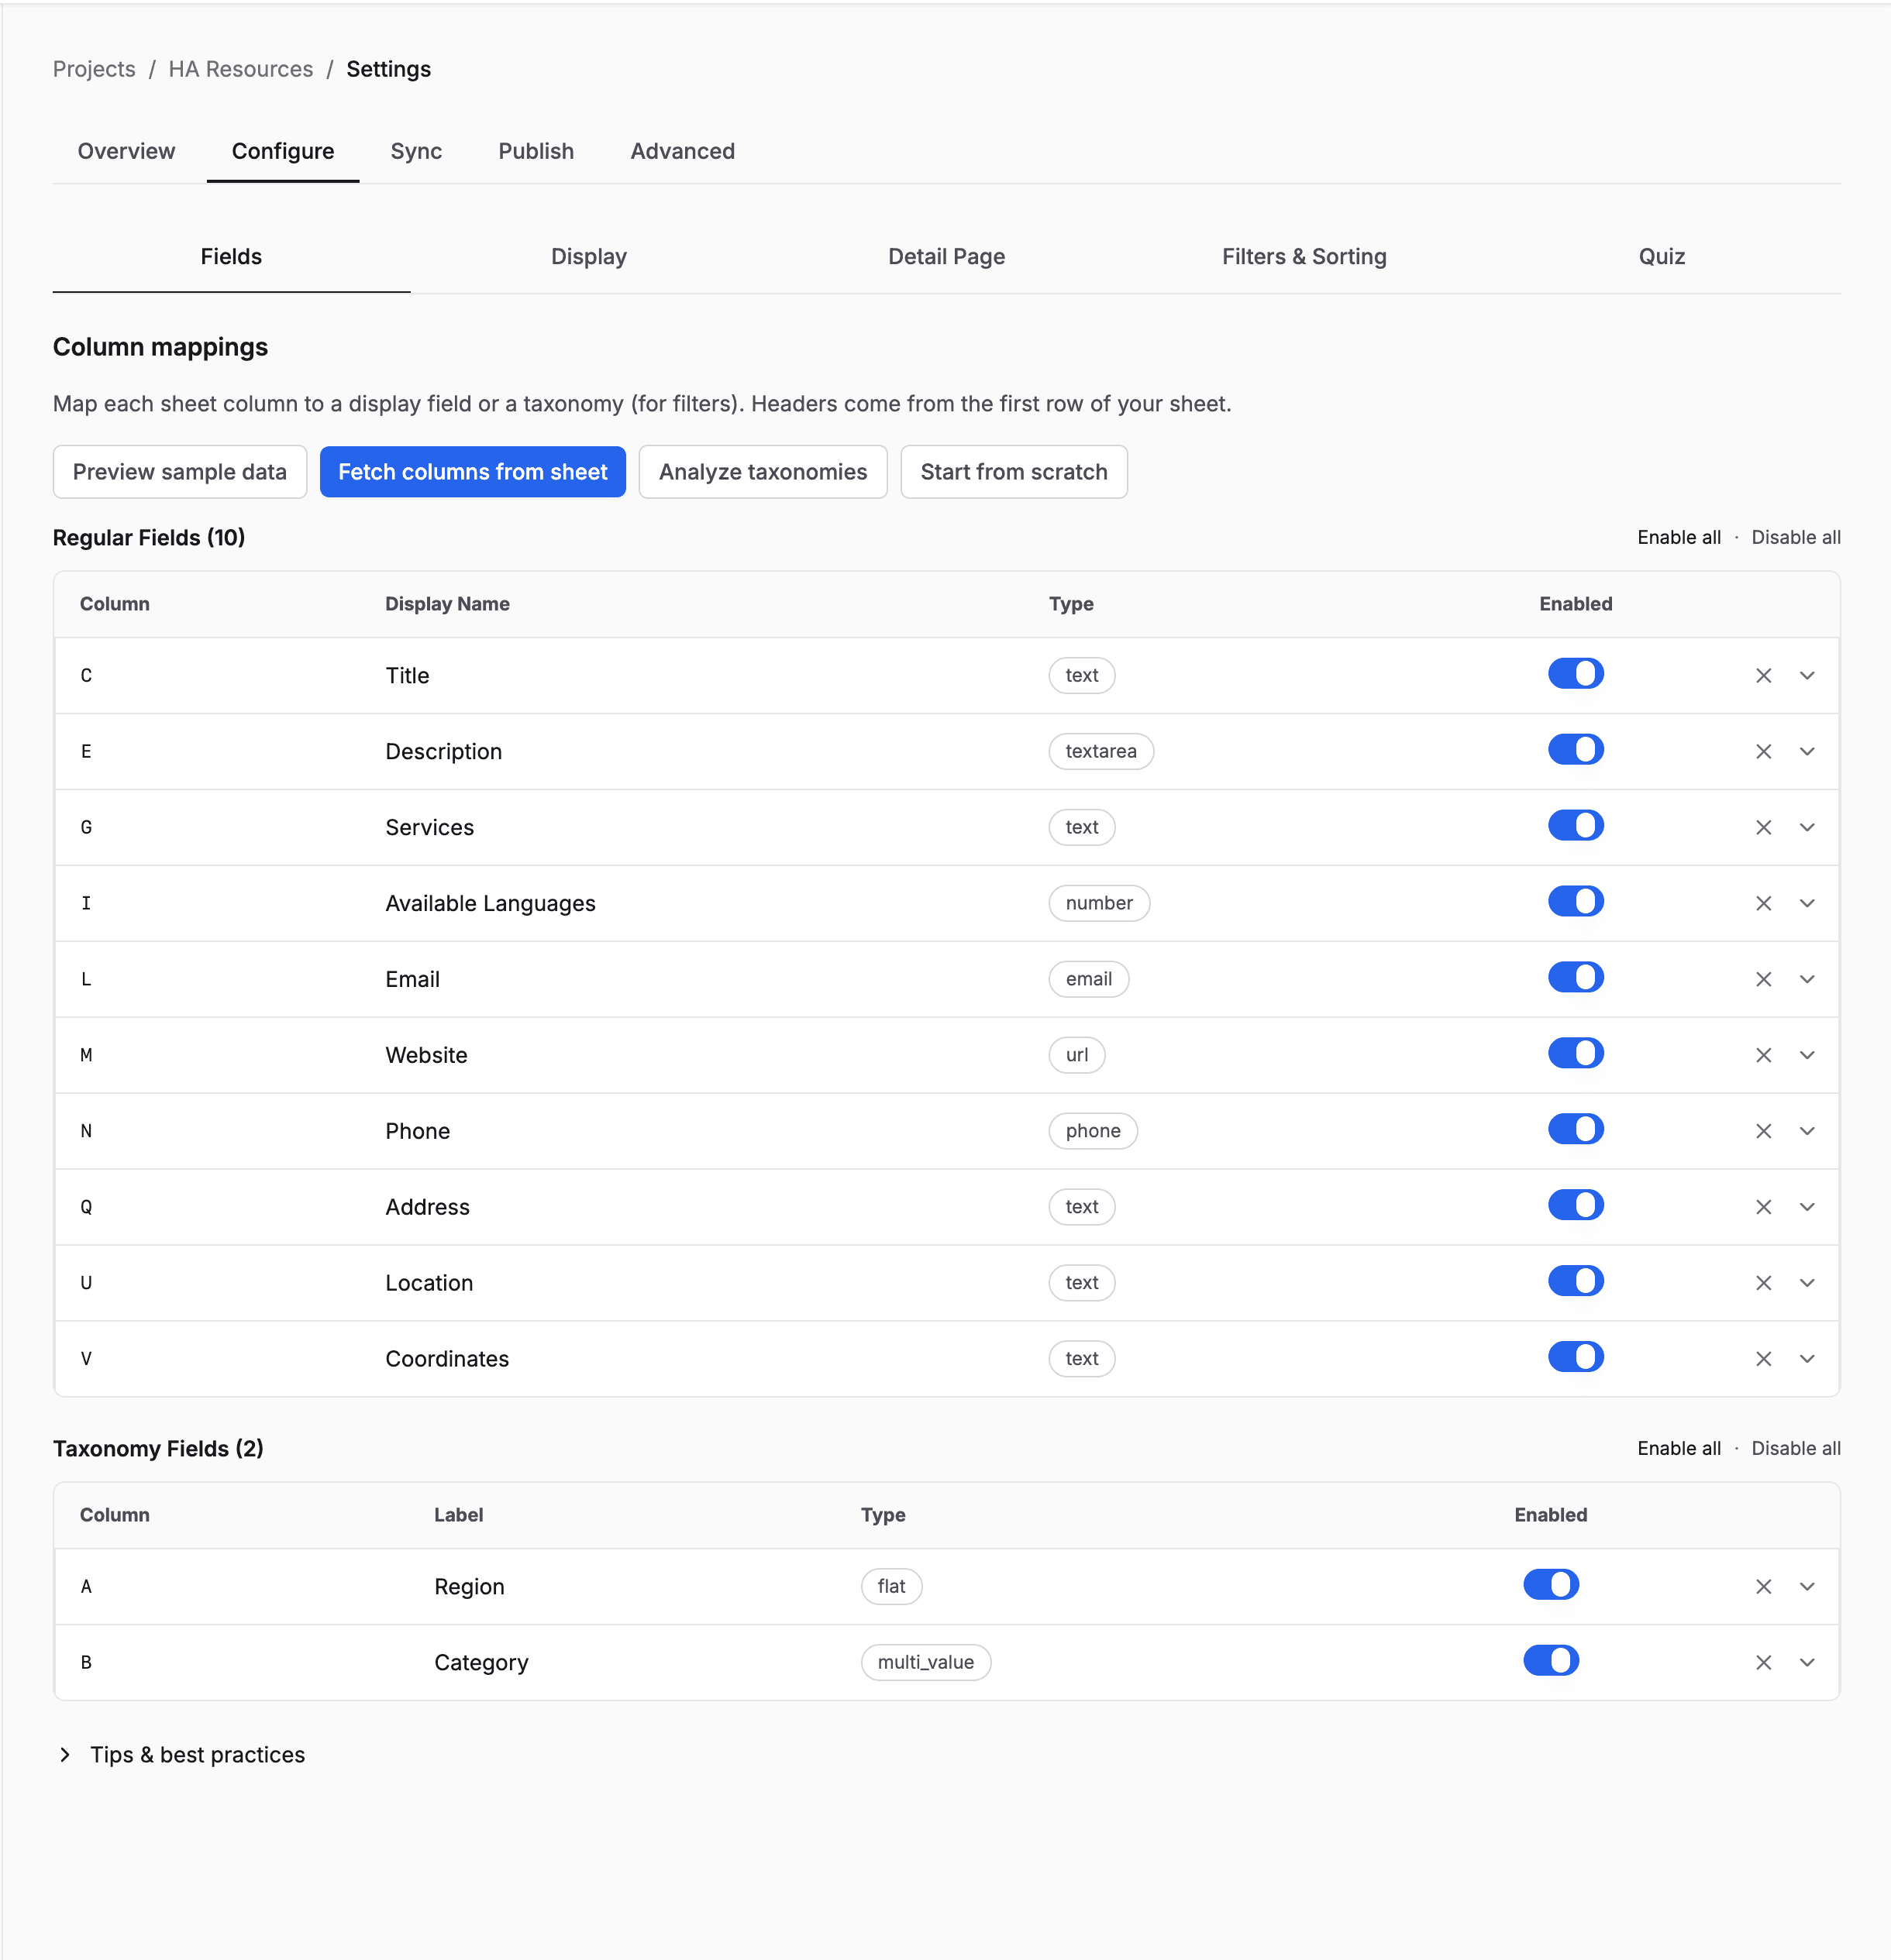This screenshot has height=1960, width=1891.
Task: Remove the Category taxonomy row
Action: (x=1763, y=1663)
